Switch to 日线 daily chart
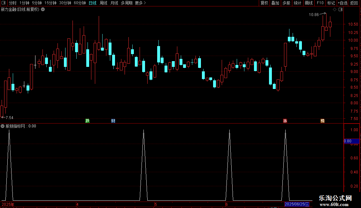 pyautogui.click(x=93, y=3)
